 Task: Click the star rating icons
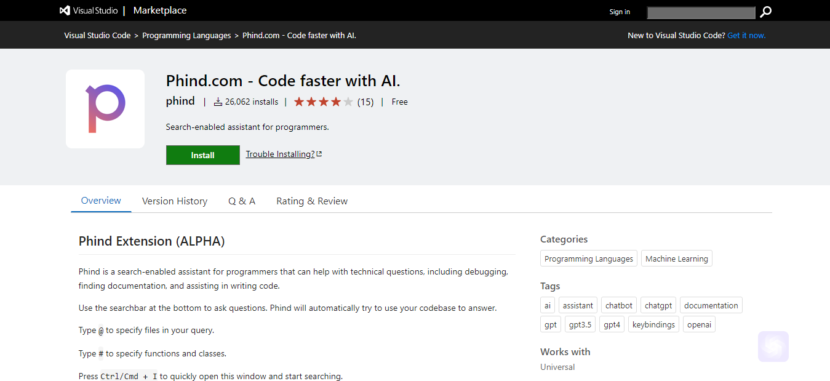click(324, 102)
